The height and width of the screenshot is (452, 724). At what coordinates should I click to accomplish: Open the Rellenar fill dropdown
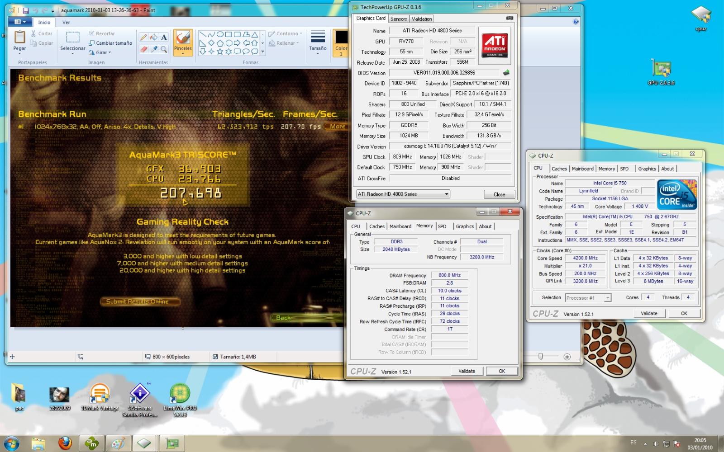point(284,43)
